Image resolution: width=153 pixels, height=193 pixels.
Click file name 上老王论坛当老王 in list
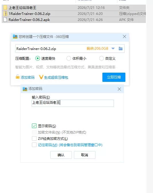click(22, 8)
